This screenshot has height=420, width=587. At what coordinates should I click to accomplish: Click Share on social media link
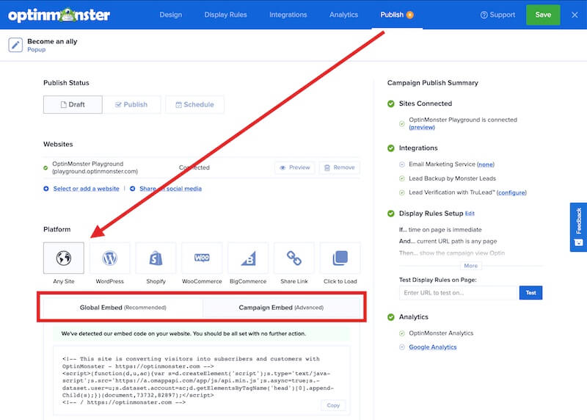point(170,189)
